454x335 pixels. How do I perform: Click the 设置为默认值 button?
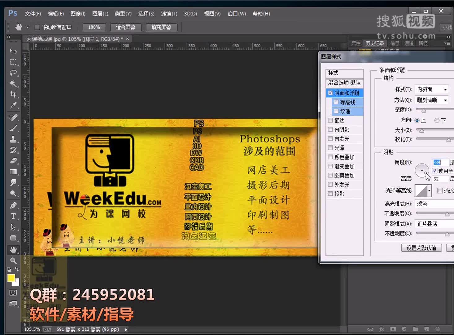421,248
